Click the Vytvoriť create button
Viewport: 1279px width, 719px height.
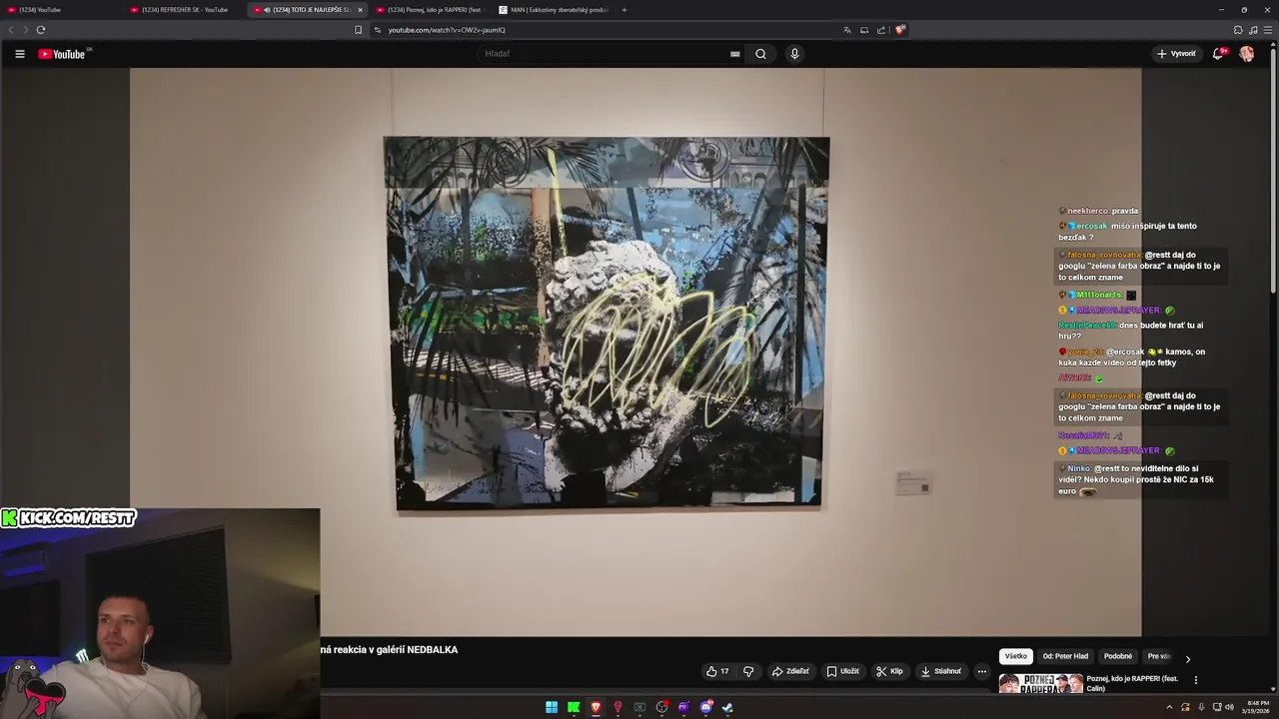coord(1176,54)
